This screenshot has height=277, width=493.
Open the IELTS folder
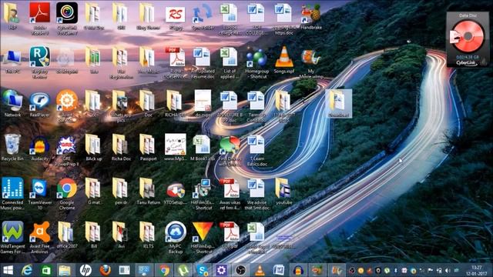tap(148, 235)
